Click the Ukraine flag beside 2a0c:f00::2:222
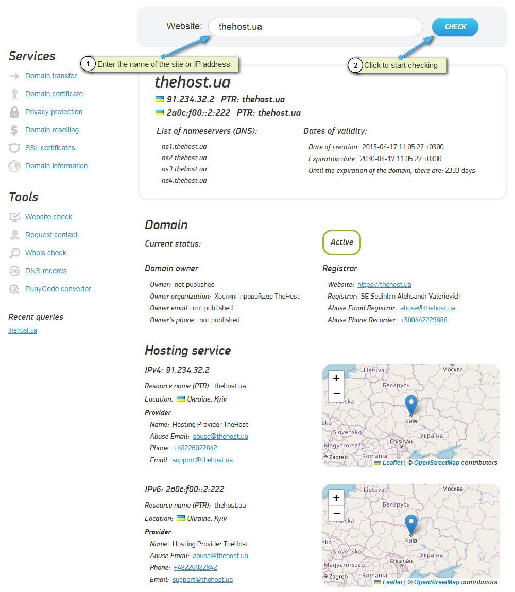Image resolution: width=515 pixels, height=592 pixels. 160,113
